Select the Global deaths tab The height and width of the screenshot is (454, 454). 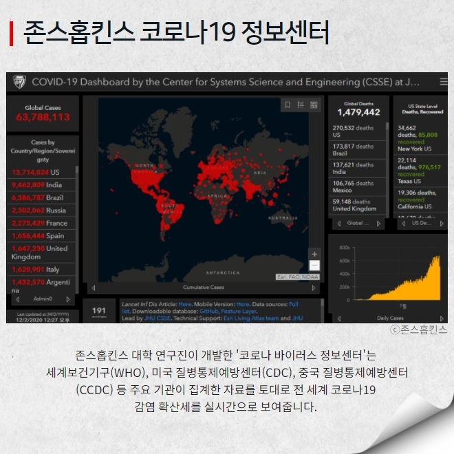[358, 223]
